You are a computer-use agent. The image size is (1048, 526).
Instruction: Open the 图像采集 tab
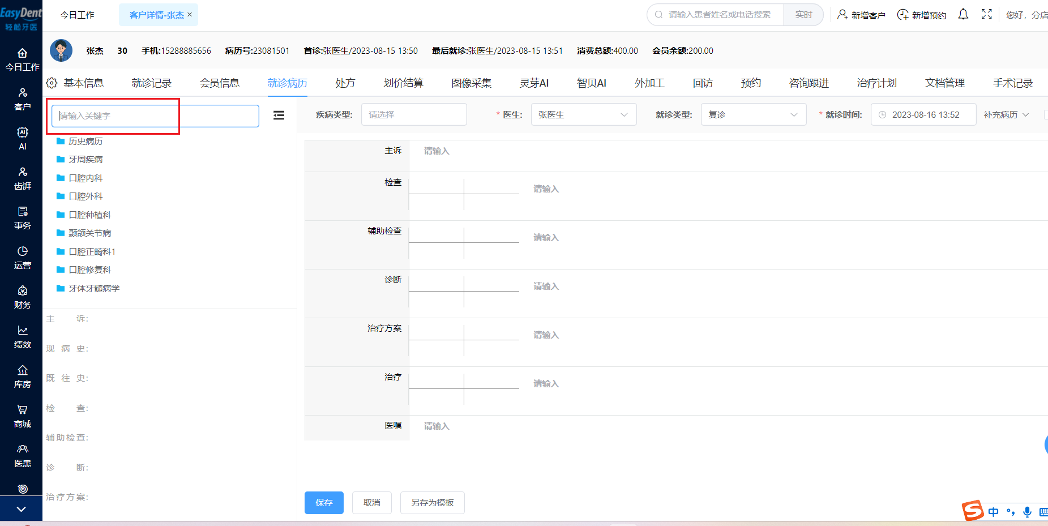[x=472, y=83]
